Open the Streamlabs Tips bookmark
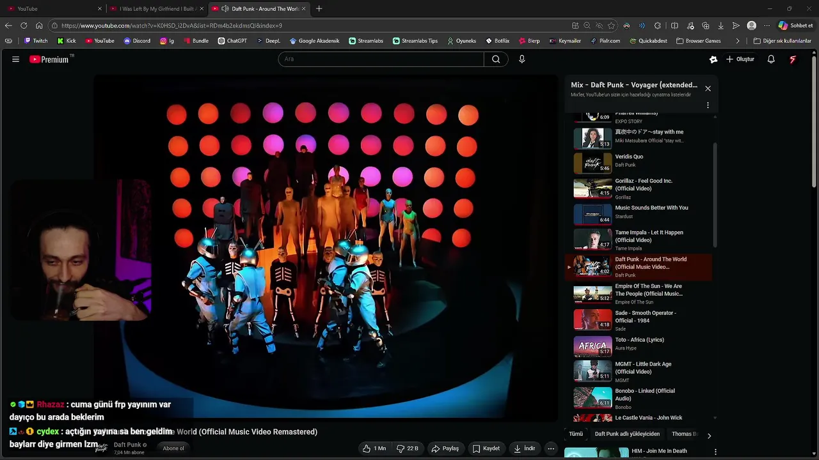 click(x=415, y=41)
